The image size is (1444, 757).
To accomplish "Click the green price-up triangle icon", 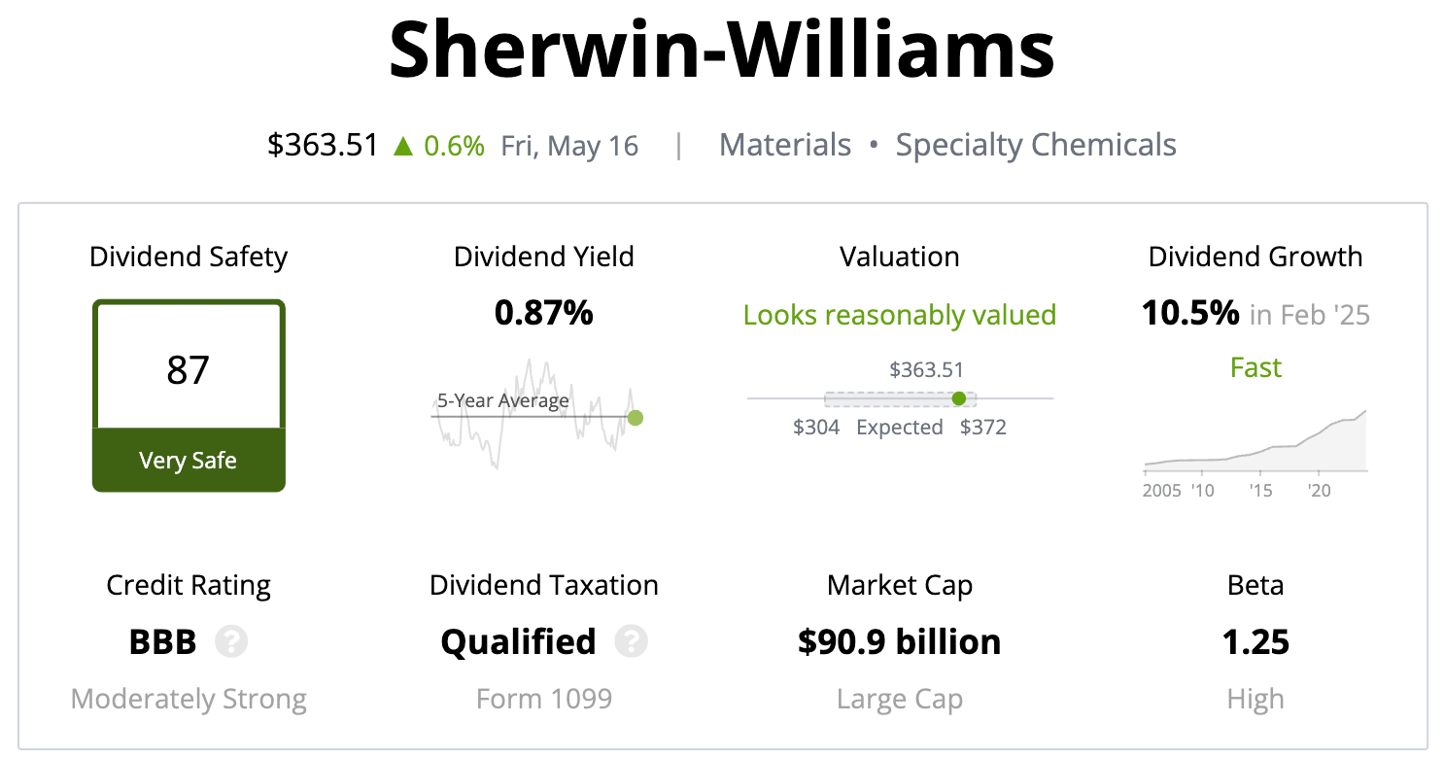I will [x=403, y=146].
